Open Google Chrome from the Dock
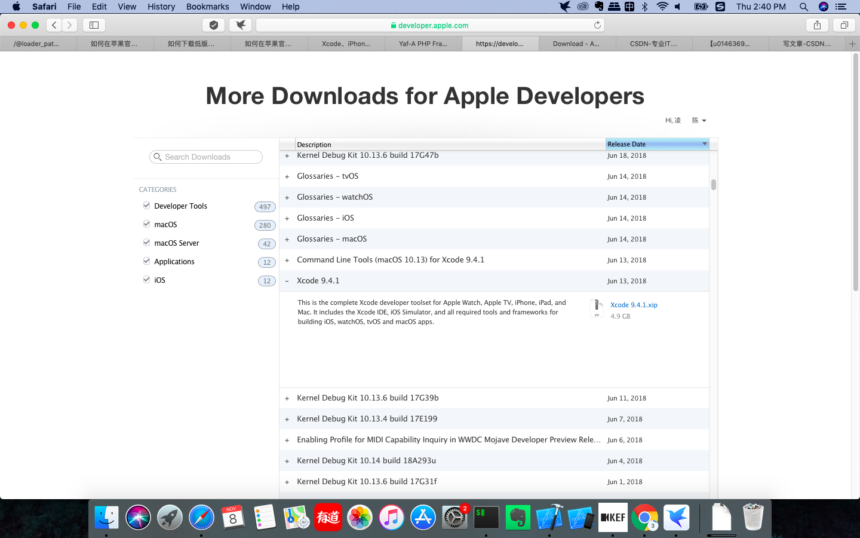This screenshot has height=538, width=860. [644, 517]
